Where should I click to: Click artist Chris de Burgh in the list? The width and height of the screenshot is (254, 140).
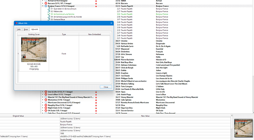(127, 68)
